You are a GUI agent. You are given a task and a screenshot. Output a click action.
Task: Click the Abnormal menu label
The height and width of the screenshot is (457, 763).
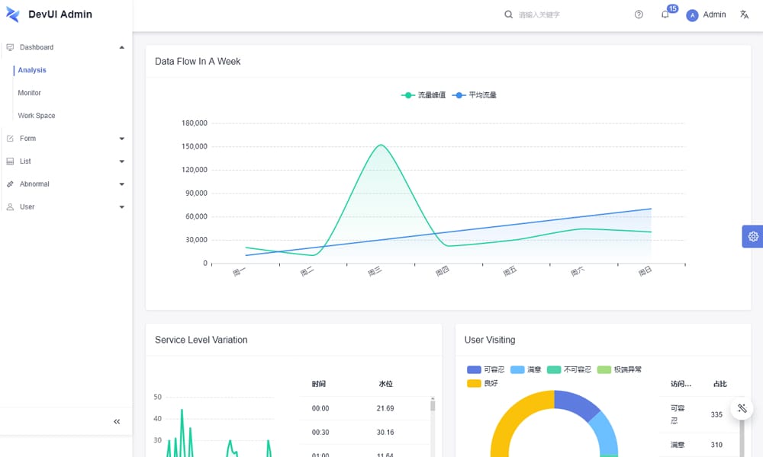[34, 184]
